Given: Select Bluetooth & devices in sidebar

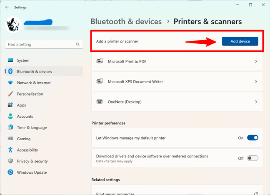Looking at the screenshot, I should point(44,71).
